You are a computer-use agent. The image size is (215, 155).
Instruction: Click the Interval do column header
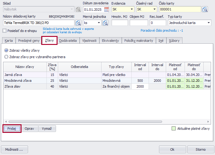click(x=157, y=67)
